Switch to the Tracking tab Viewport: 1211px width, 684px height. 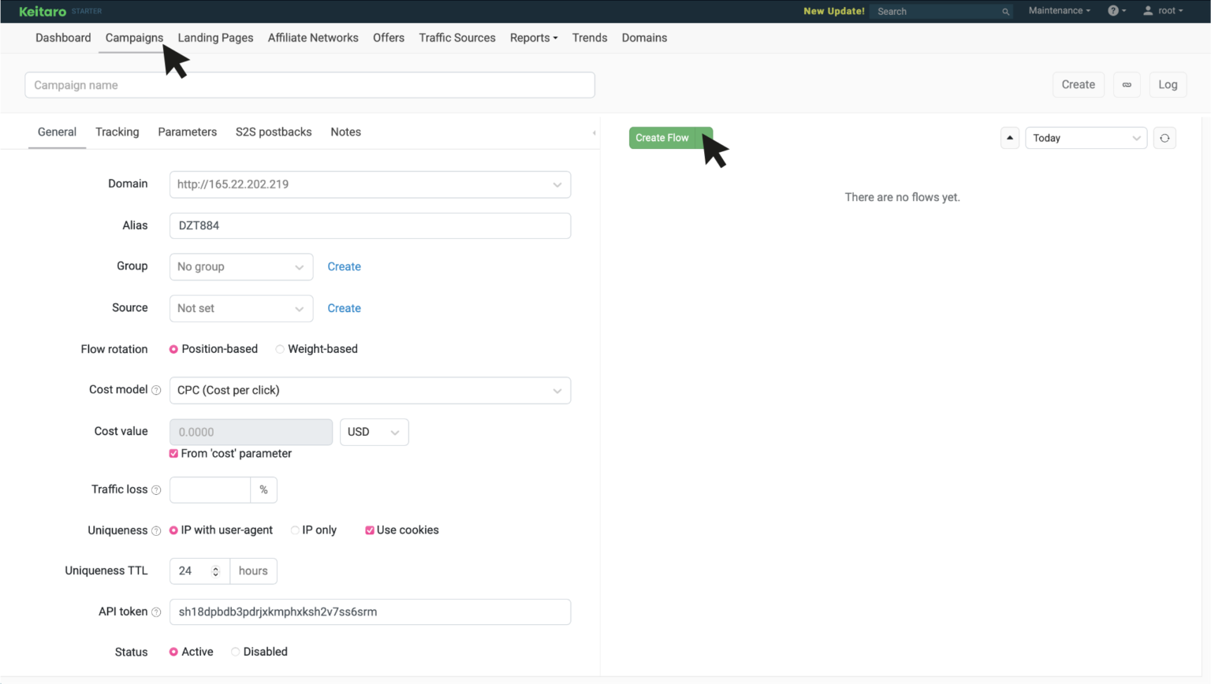(x=117, y=132)
